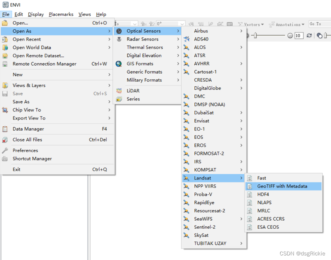The height and width of the screenshot is (260, 331).
Task: Choose FORMOSAT-2 sensor entry
Action: pyautogui.click(x=213, y=153)
